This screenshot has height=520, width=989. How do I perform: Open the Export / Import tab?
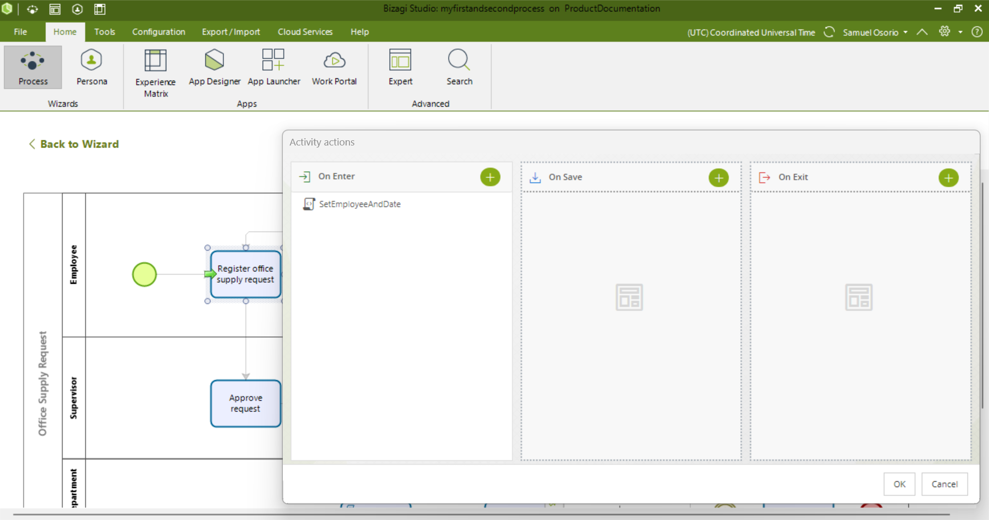pos(231,32)
